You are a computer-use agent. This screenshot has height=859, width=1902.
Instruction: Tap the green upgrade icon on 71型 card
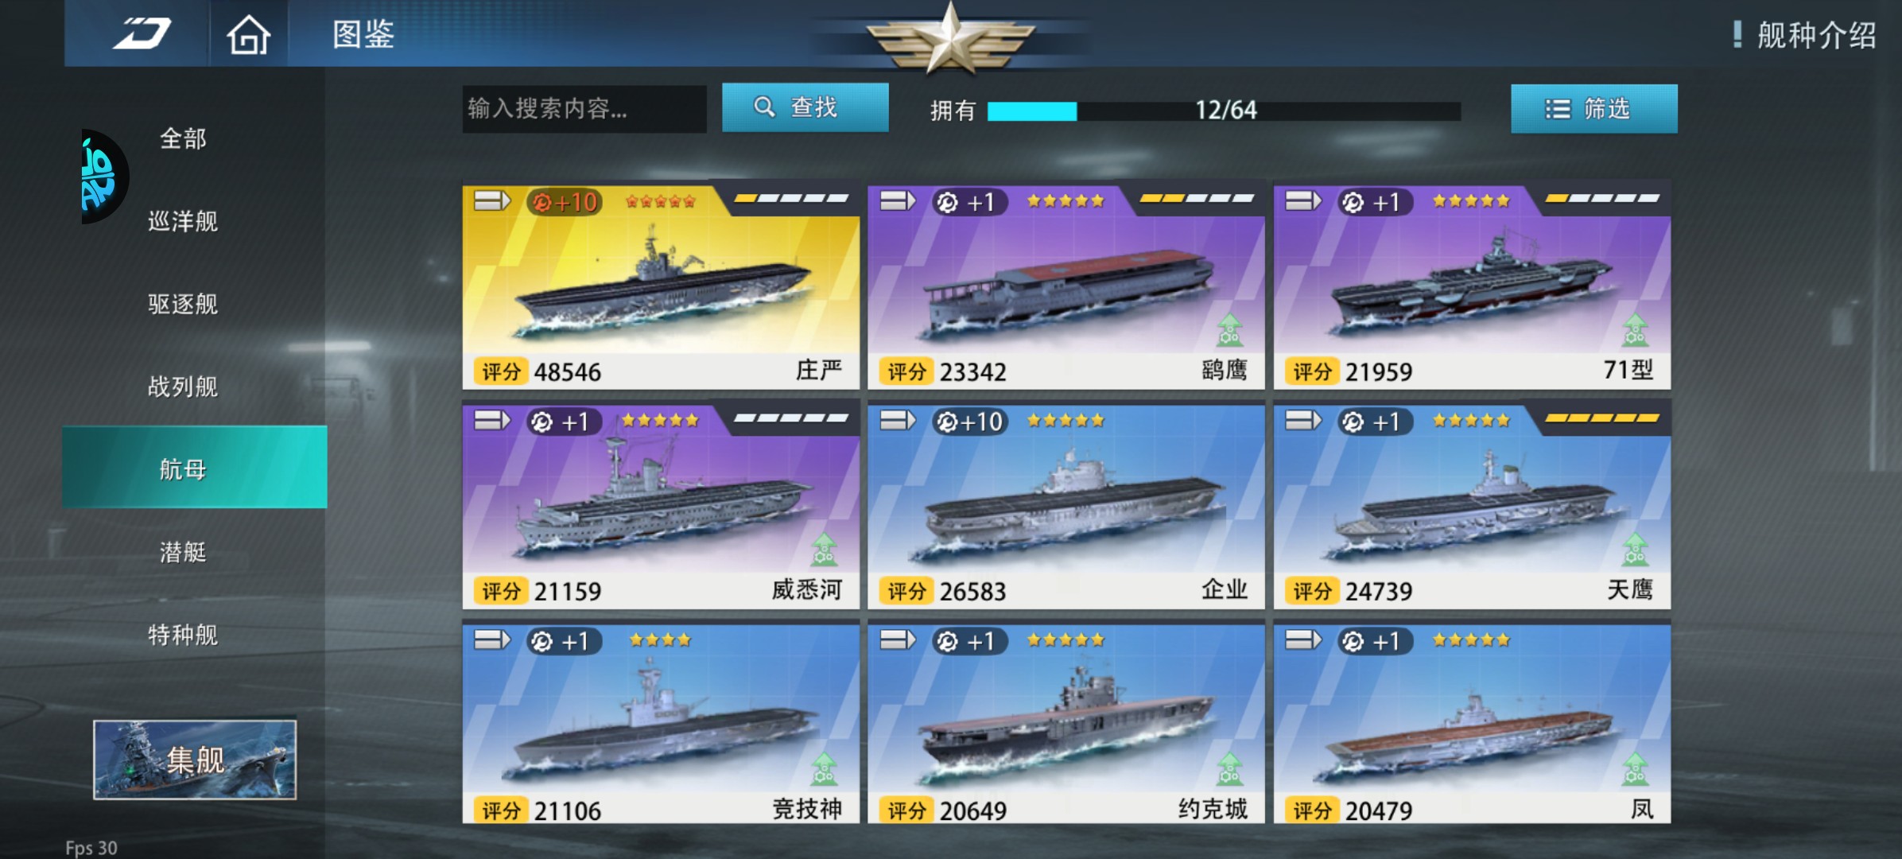tap(1635, 330)
